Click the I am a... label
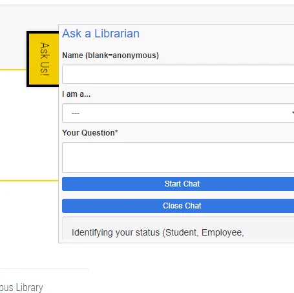 [76, 94]
